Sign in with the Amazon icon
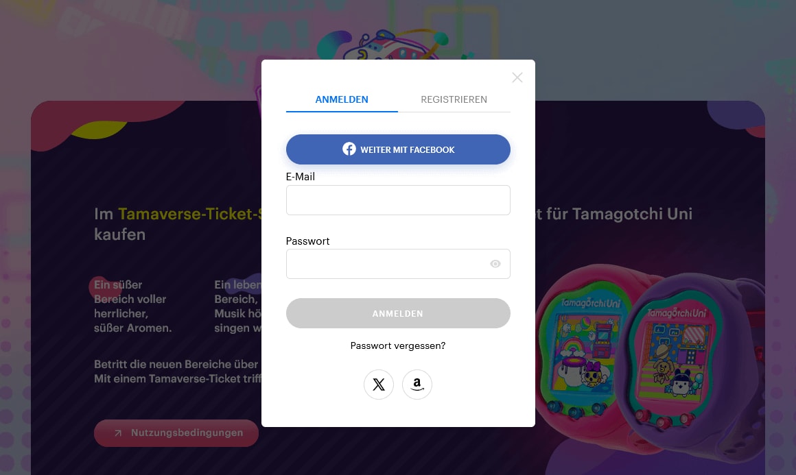 417,385
